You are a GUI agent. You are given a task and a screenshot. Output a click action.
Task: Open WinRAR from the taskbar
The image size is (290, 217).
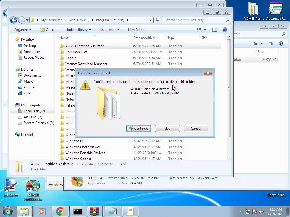point(95,211)
